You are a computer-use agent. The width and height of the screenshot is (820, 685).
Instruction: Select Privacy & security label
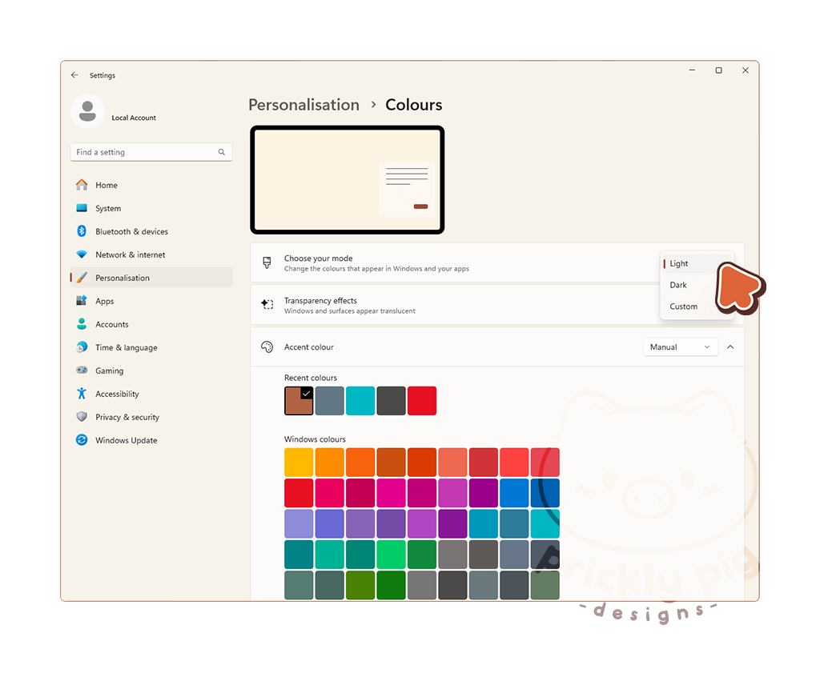(127, 417)
